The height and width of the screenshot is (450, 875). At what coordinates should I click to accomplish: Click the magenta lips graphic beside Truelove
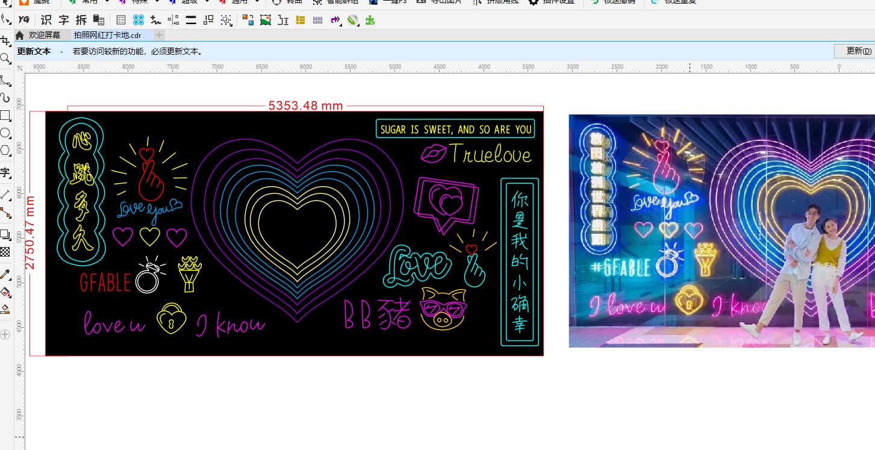(433, 154)
